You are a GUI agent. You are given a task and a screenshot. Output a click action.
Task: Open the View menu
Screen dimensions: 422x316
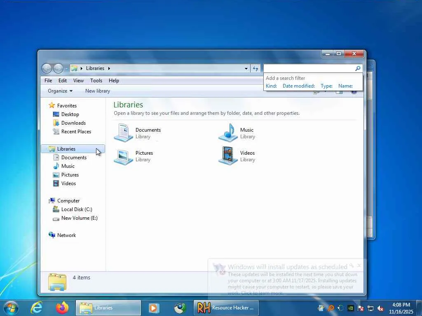tap(78, 81)
